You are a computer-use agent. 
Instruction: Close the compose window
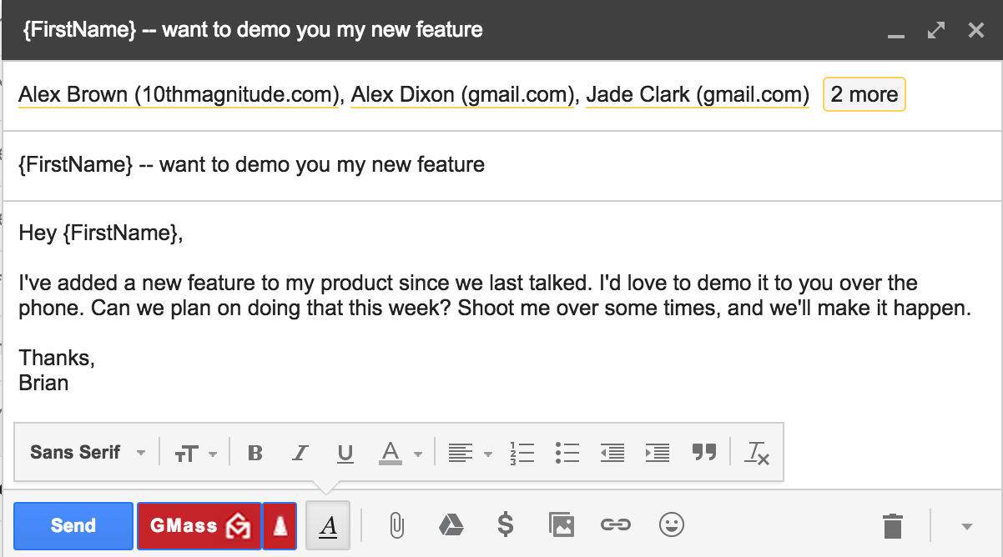[x=976, y=31]
